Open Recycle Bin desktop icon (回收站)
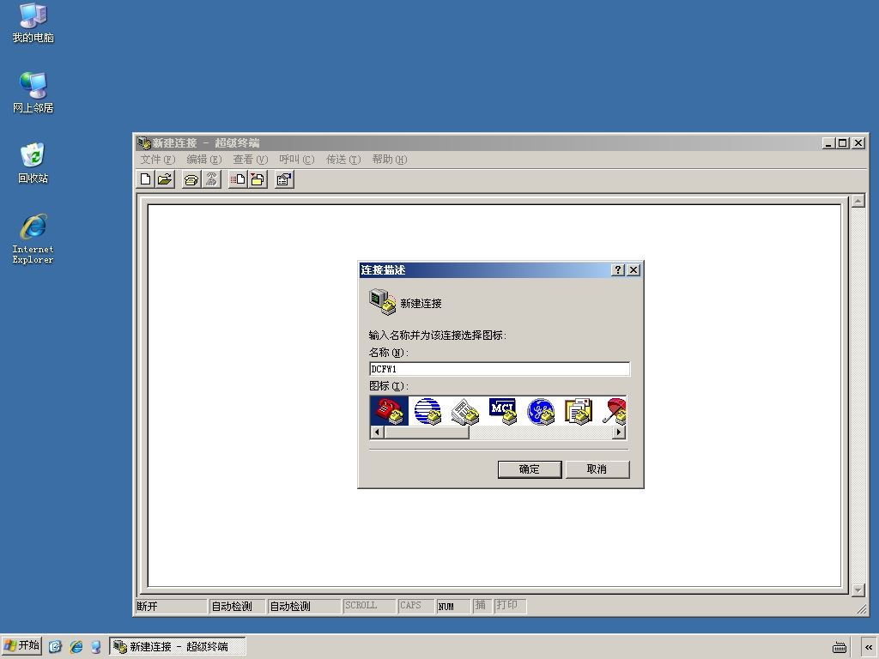The image size is (879, 659). pyautogui.click(x=33, y=163)
